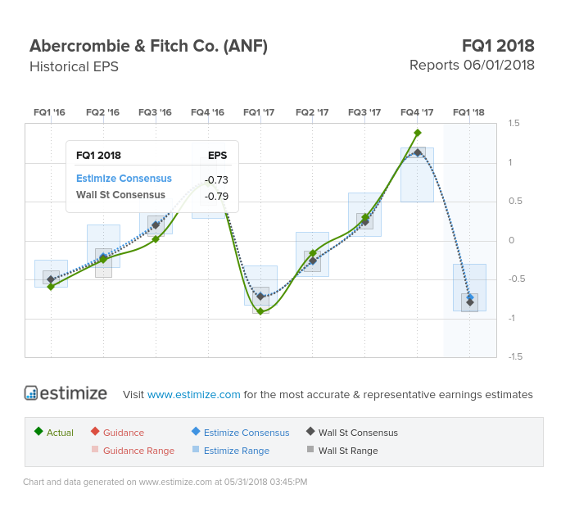
Task: Click Estimize Consensus in the tooltip
Action: [x=124, y=179]
